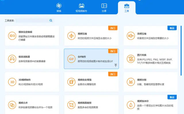
Task: Click description 全面优化增强视频
Action: pyautogui.click(x=87, y=84)
